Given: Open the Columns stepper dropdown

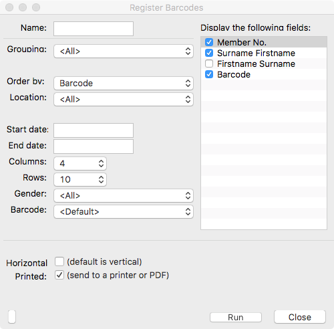Looking at the screenshot, I should tap(80, 164).
